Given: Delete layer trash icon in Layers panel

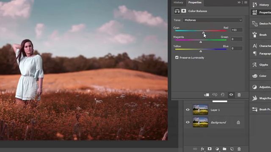Looking at the screenshot, I should pos(239,149).
